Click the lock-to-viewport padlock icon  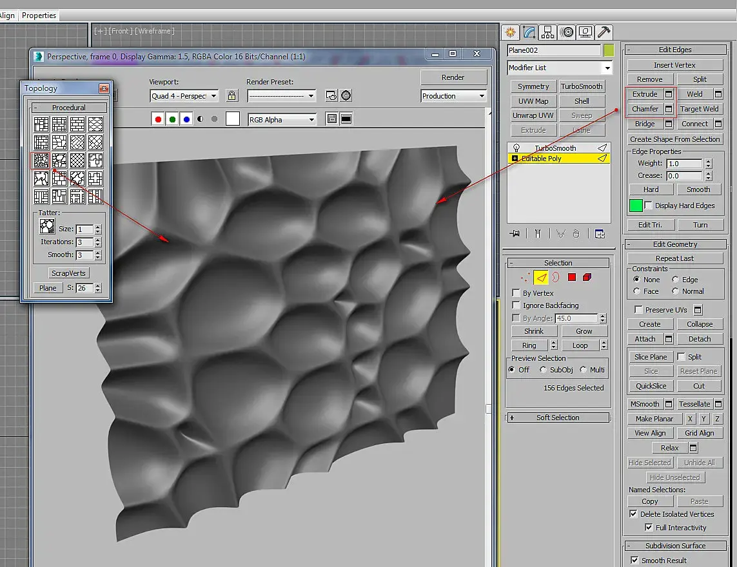click(232, 96)
